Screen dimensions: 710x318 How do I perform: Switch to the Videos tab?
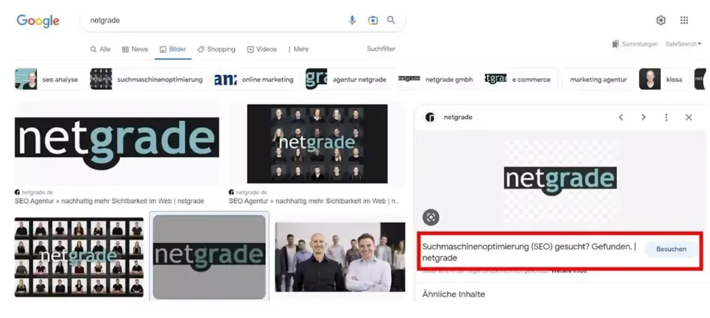(x=262, y=49)
